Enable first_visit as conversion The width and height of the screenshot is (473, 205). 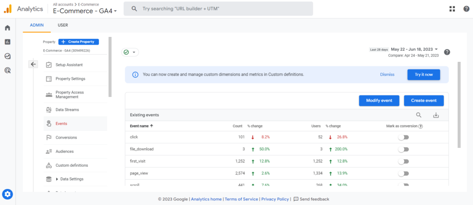click(x=404, y=161)
